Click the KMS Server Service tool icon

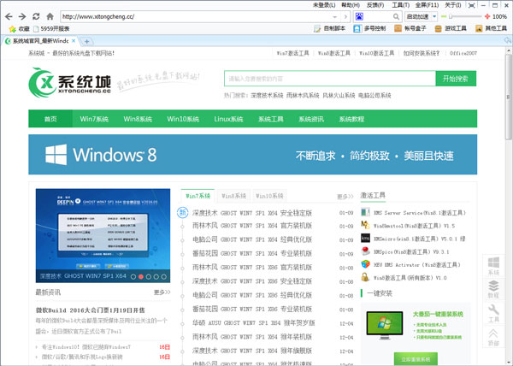(365, 212)
